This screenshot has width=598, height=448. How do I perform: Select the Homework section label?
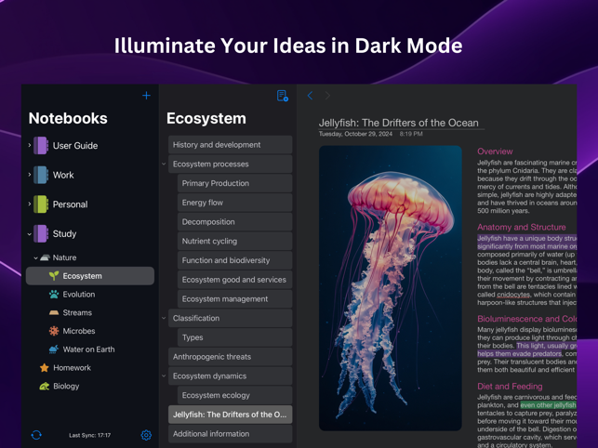(73, 367)
